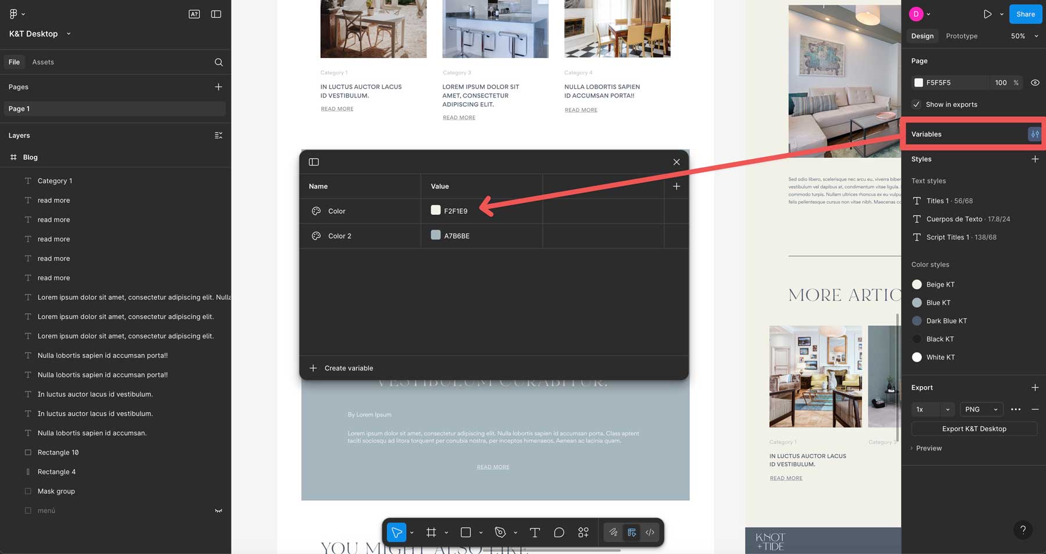Switch to the Assets tab

(43, 62)
